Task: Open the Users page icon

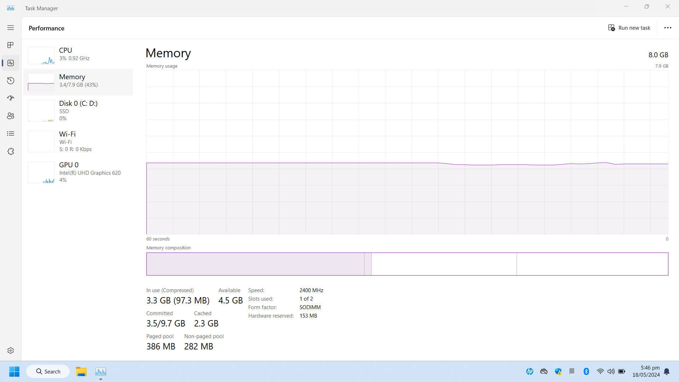Action: tap(11, 116)
